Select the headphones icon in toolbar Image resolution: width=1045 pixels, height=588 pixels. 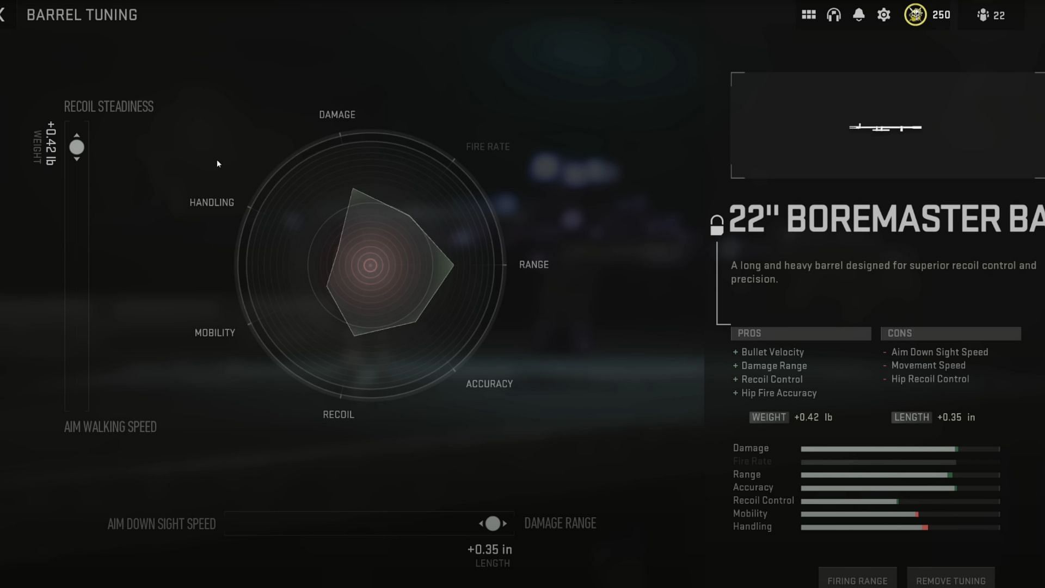(834, 15)
